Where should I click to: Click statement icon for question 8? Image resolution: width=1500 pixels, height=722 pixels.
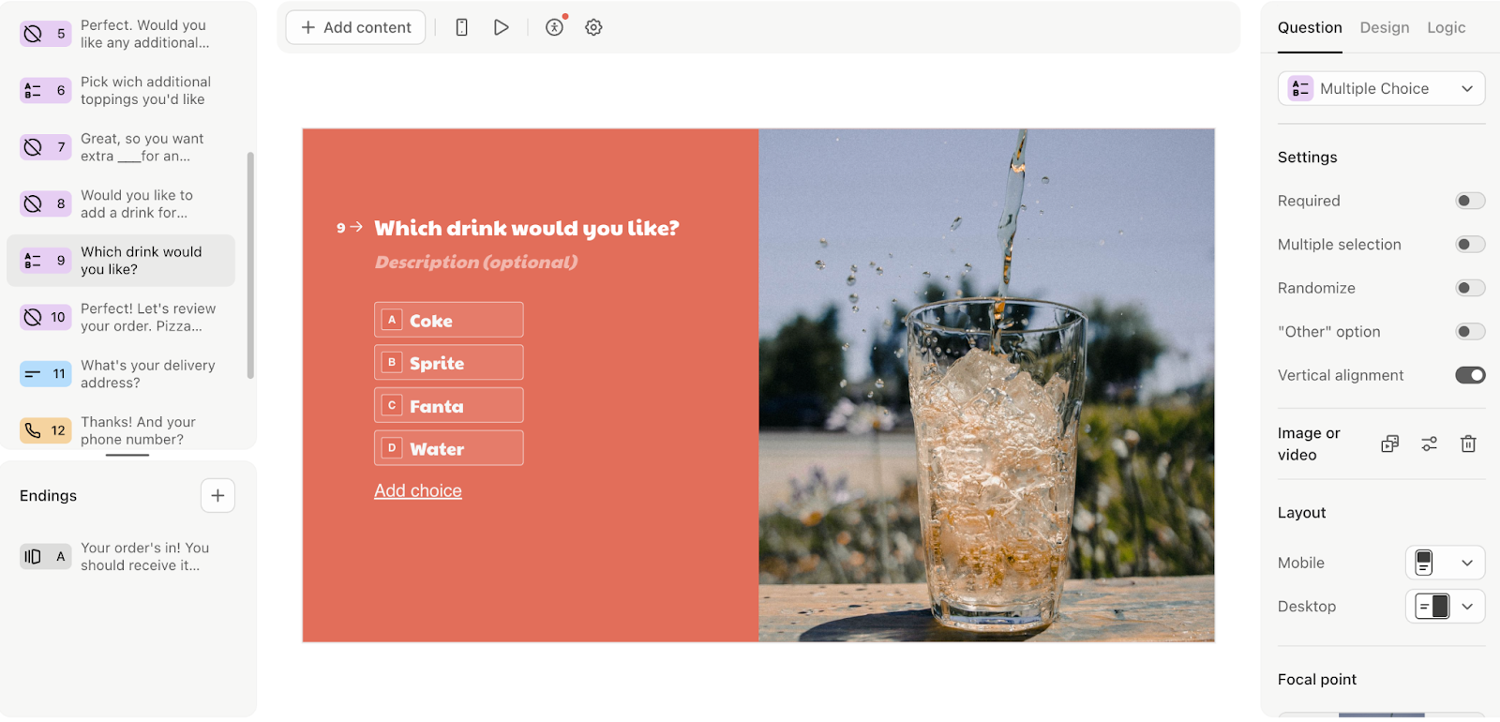tap(33, 203)
